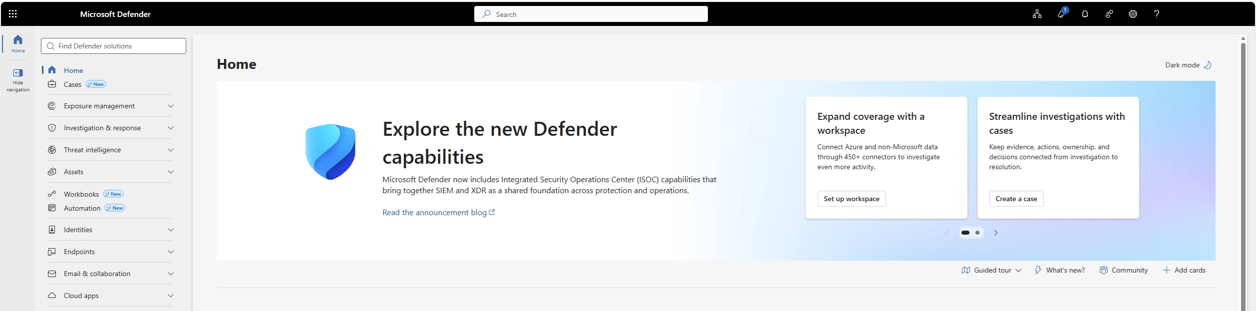Expand the Cloud apps chevron
1257x311 pixels.
click(x=171, y=296)
